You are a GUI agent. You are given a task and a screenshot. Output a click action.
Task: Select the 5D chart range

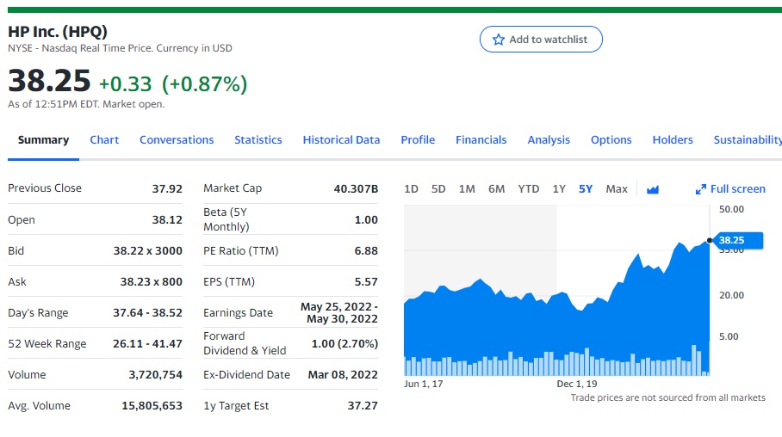pyautogui.click(x=438, y=189)
